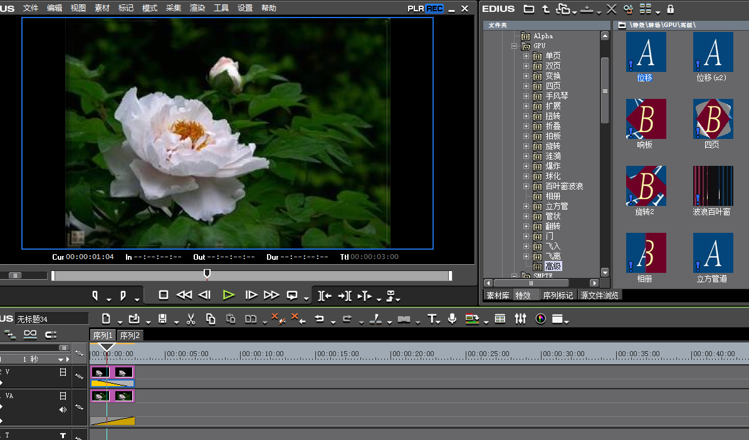Expand the 手风琴 folder
This screenshot has width=749, height=440.
[x=526, y=96]
